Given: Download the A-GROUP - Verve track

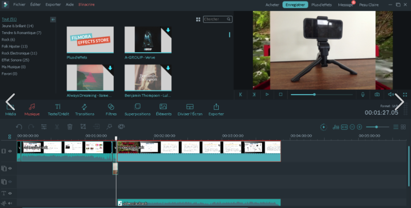Looking at the screenshot, I should [x=168, y=30].
